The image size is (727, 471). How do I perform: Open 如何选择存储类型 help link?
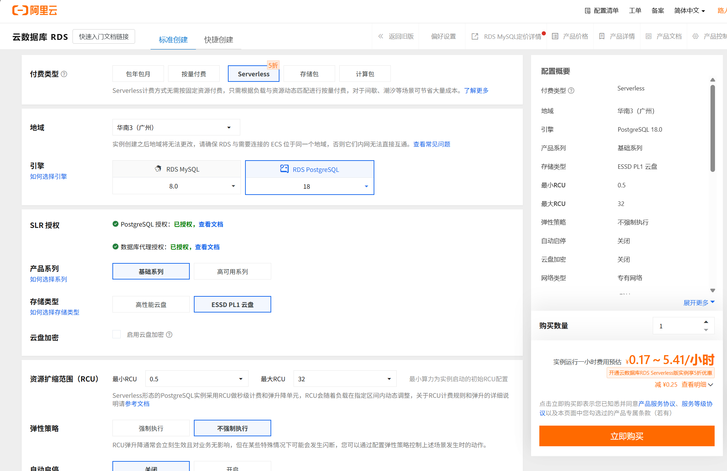click(x=55, y=312)
